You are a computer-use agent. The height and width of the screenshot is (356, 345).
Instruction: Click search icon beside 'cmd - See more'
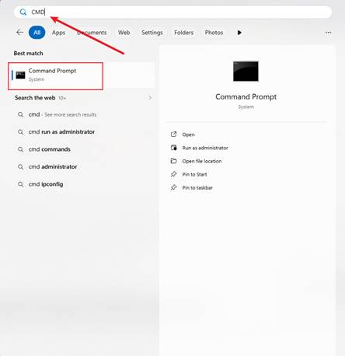point(20,114)
